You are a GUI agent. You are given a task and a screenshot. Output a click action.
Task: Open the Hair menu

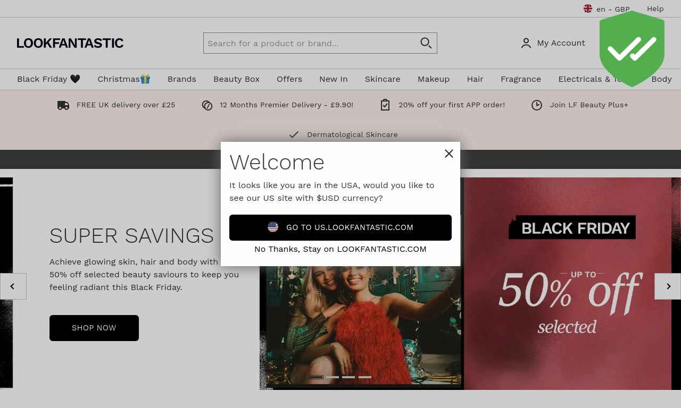coord(475,79)
